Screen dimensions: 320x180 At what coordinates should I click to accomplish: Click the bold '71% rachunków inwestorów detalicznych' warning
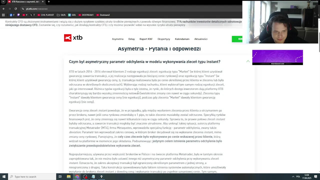tap(209, 22)
